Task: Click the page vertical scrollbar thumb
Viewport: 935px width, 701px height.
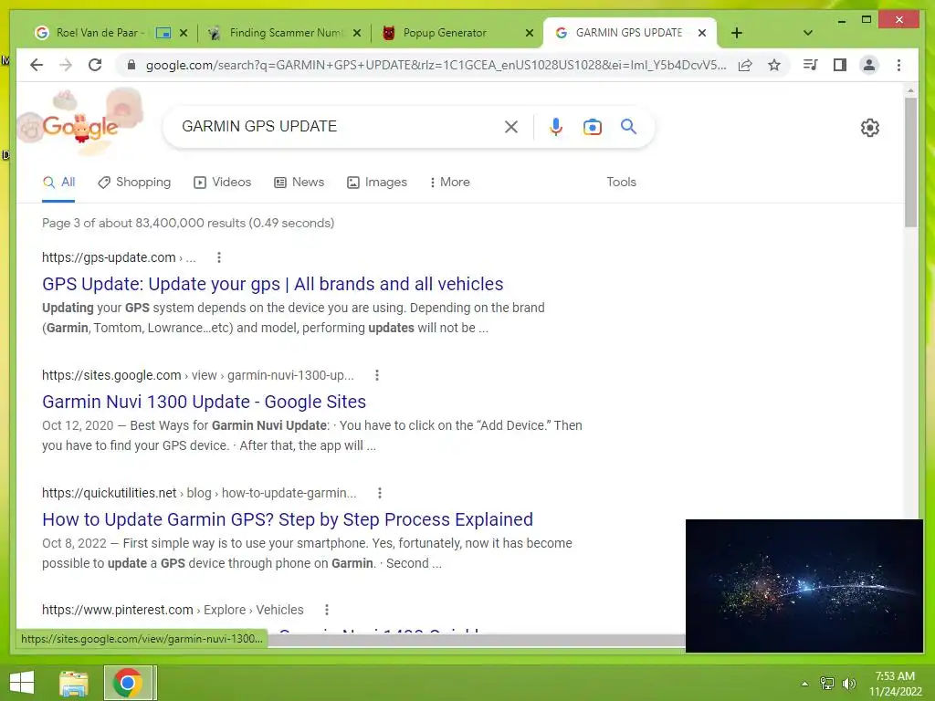Action: tap(910, 162)
